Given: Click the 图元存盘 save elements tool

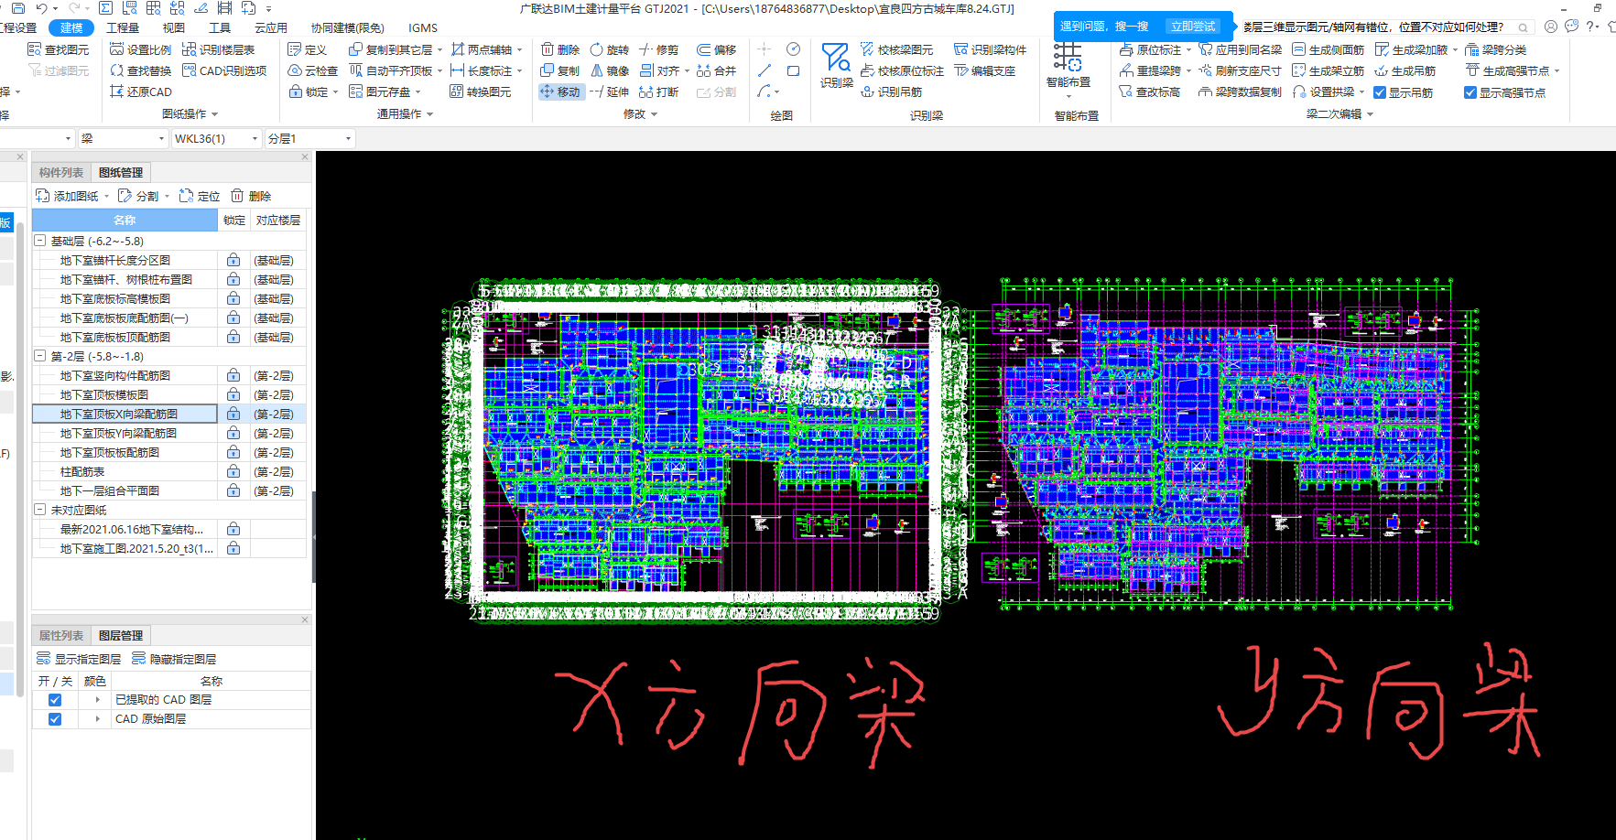Looking at the screenshot, I should coord(385,92).
